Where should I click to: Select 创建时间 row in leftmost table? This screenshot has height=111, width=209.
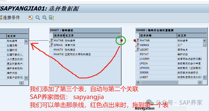[12, 50]
